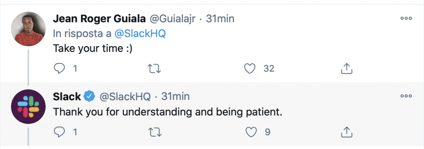Open more options on Slack's tweet

click(x=406, y=96)
